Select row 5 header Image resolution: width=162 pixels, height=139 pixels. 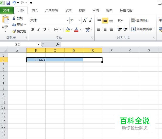[4, 74]
